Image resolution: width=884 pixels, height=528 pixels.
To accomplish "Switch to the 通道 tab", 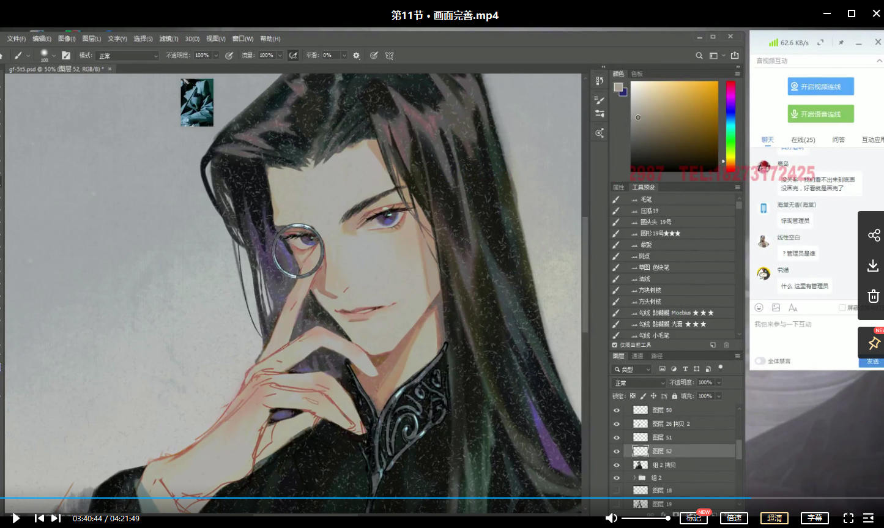I will tap(637, 356).
